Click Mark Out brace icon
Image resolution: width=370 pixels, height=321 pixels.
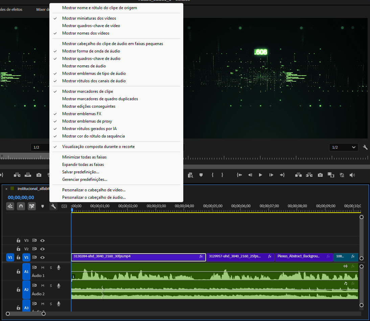coord(222,175)
